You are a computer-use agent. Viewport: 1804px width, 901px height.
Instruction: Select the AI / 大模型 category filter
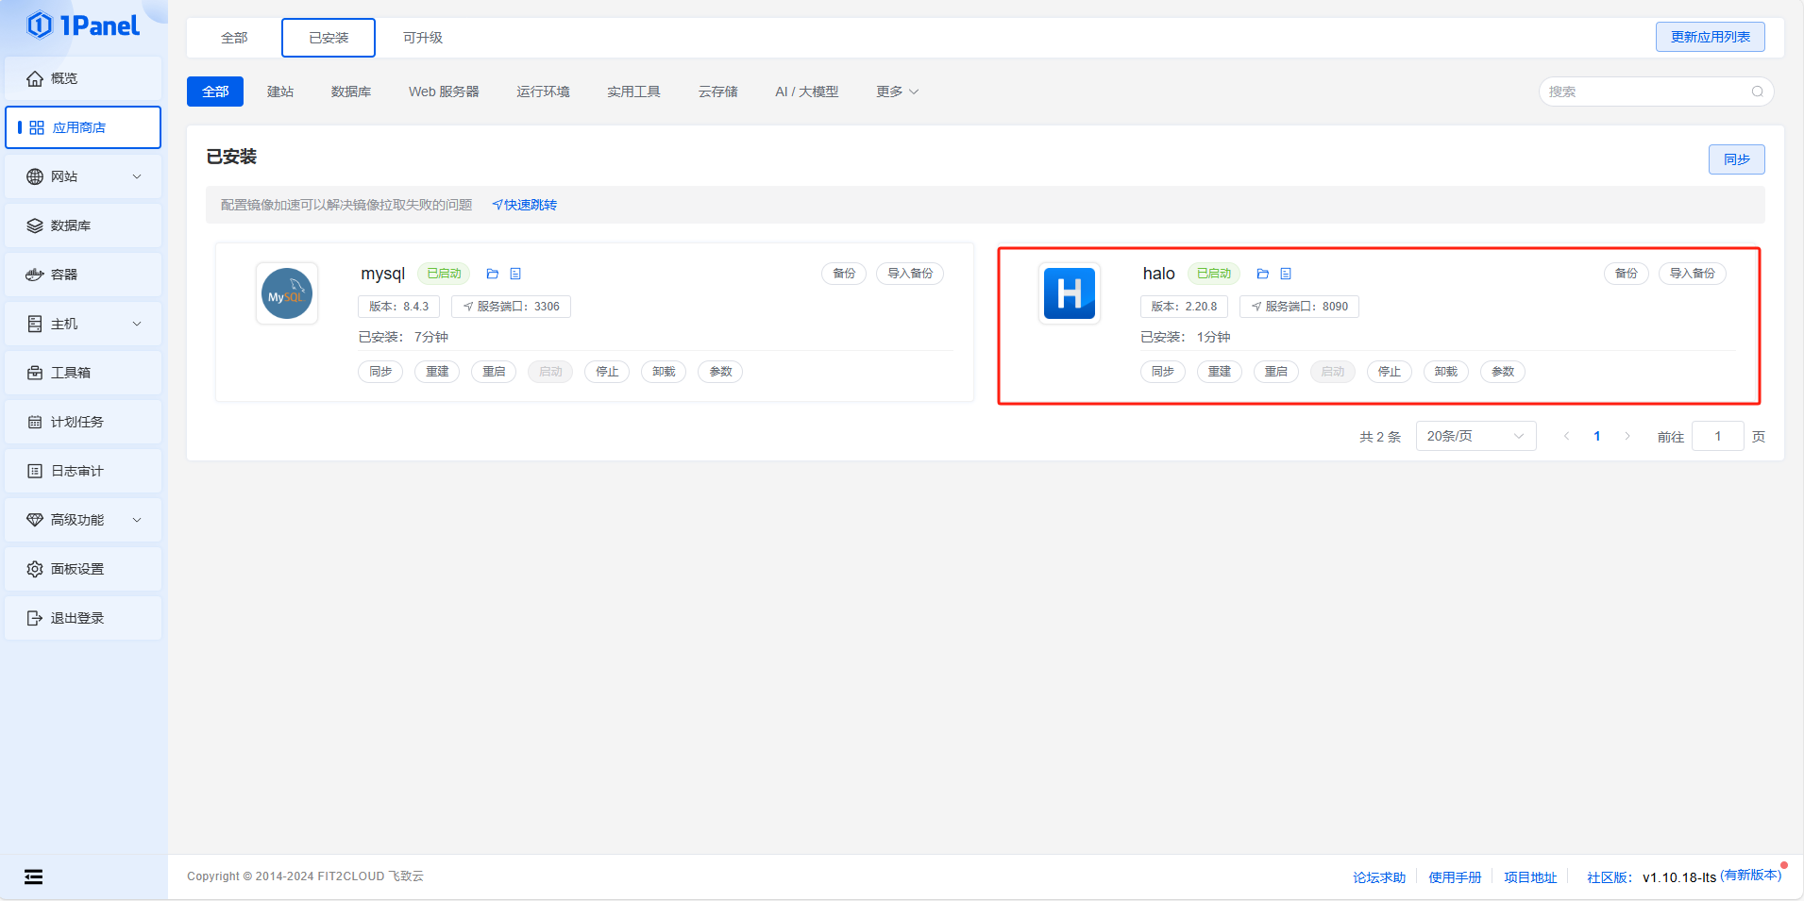(806, 92)
